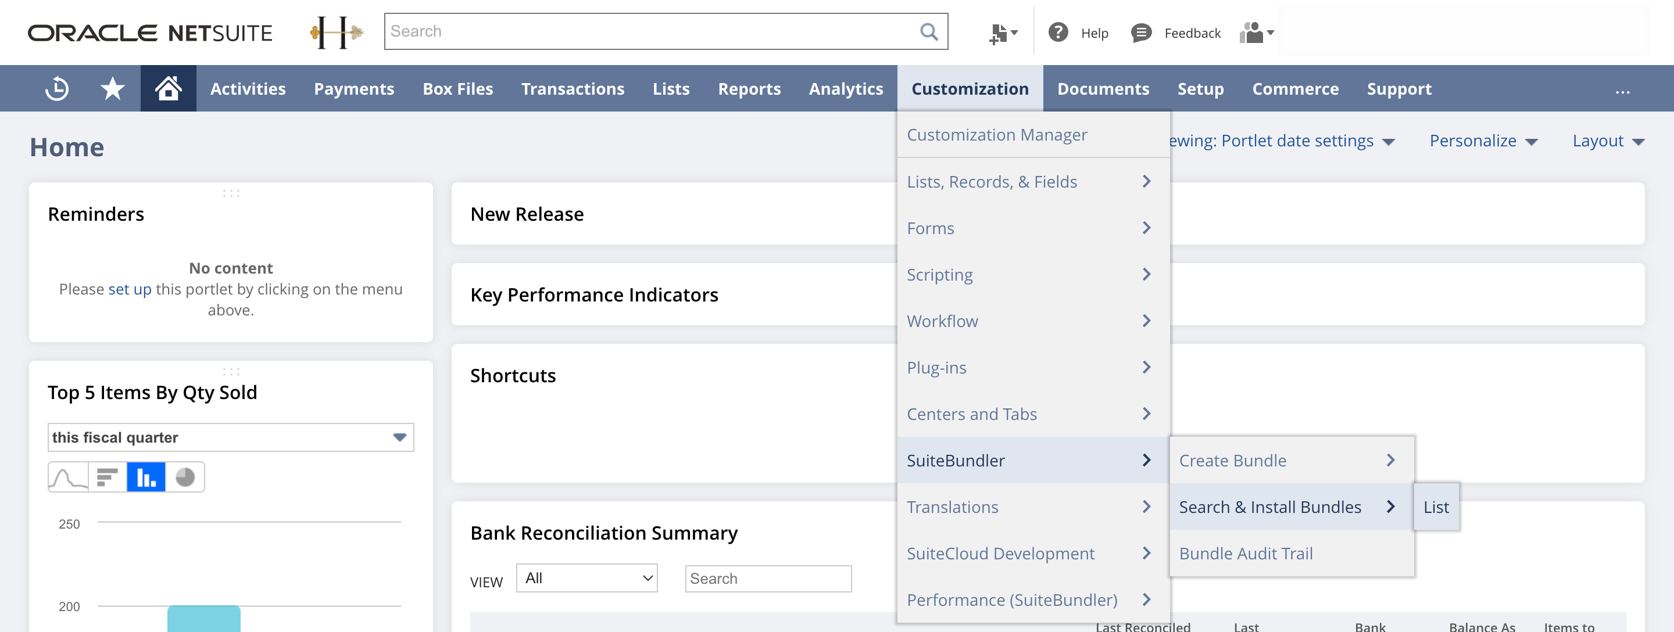The width and height of the screenshot is (1674, 632).
Task: Grab the Reminders portlet drag handle
Action: (231, 193)
